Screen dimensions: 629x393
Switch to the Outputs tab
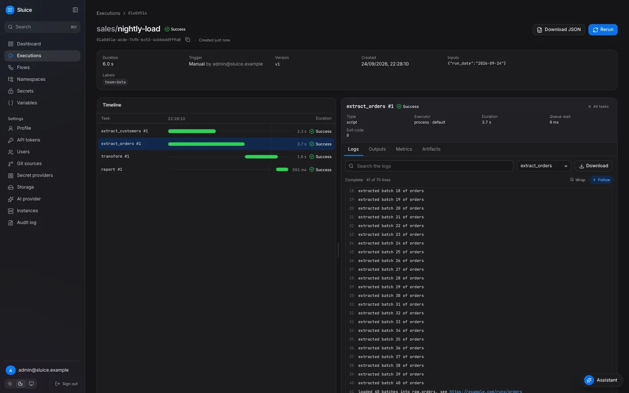(x=377, y=149)
